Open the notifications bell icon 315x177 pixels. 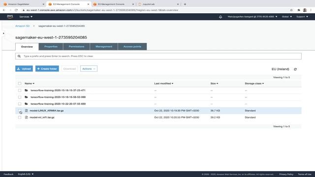220,17
